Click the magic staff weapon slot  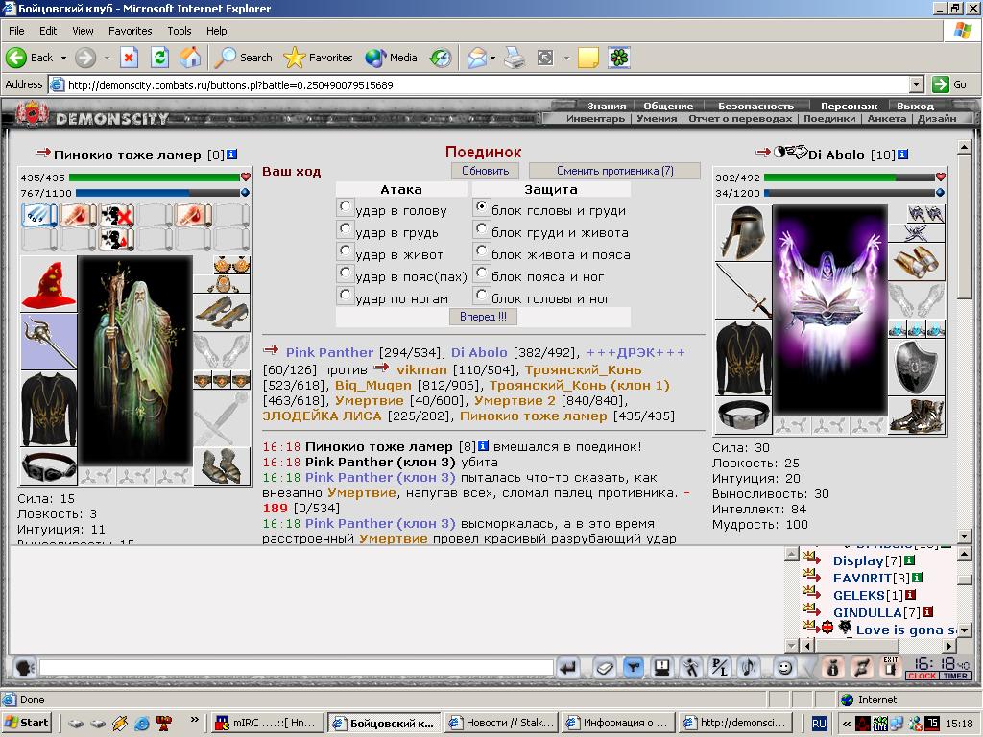(x=49, y=343)
